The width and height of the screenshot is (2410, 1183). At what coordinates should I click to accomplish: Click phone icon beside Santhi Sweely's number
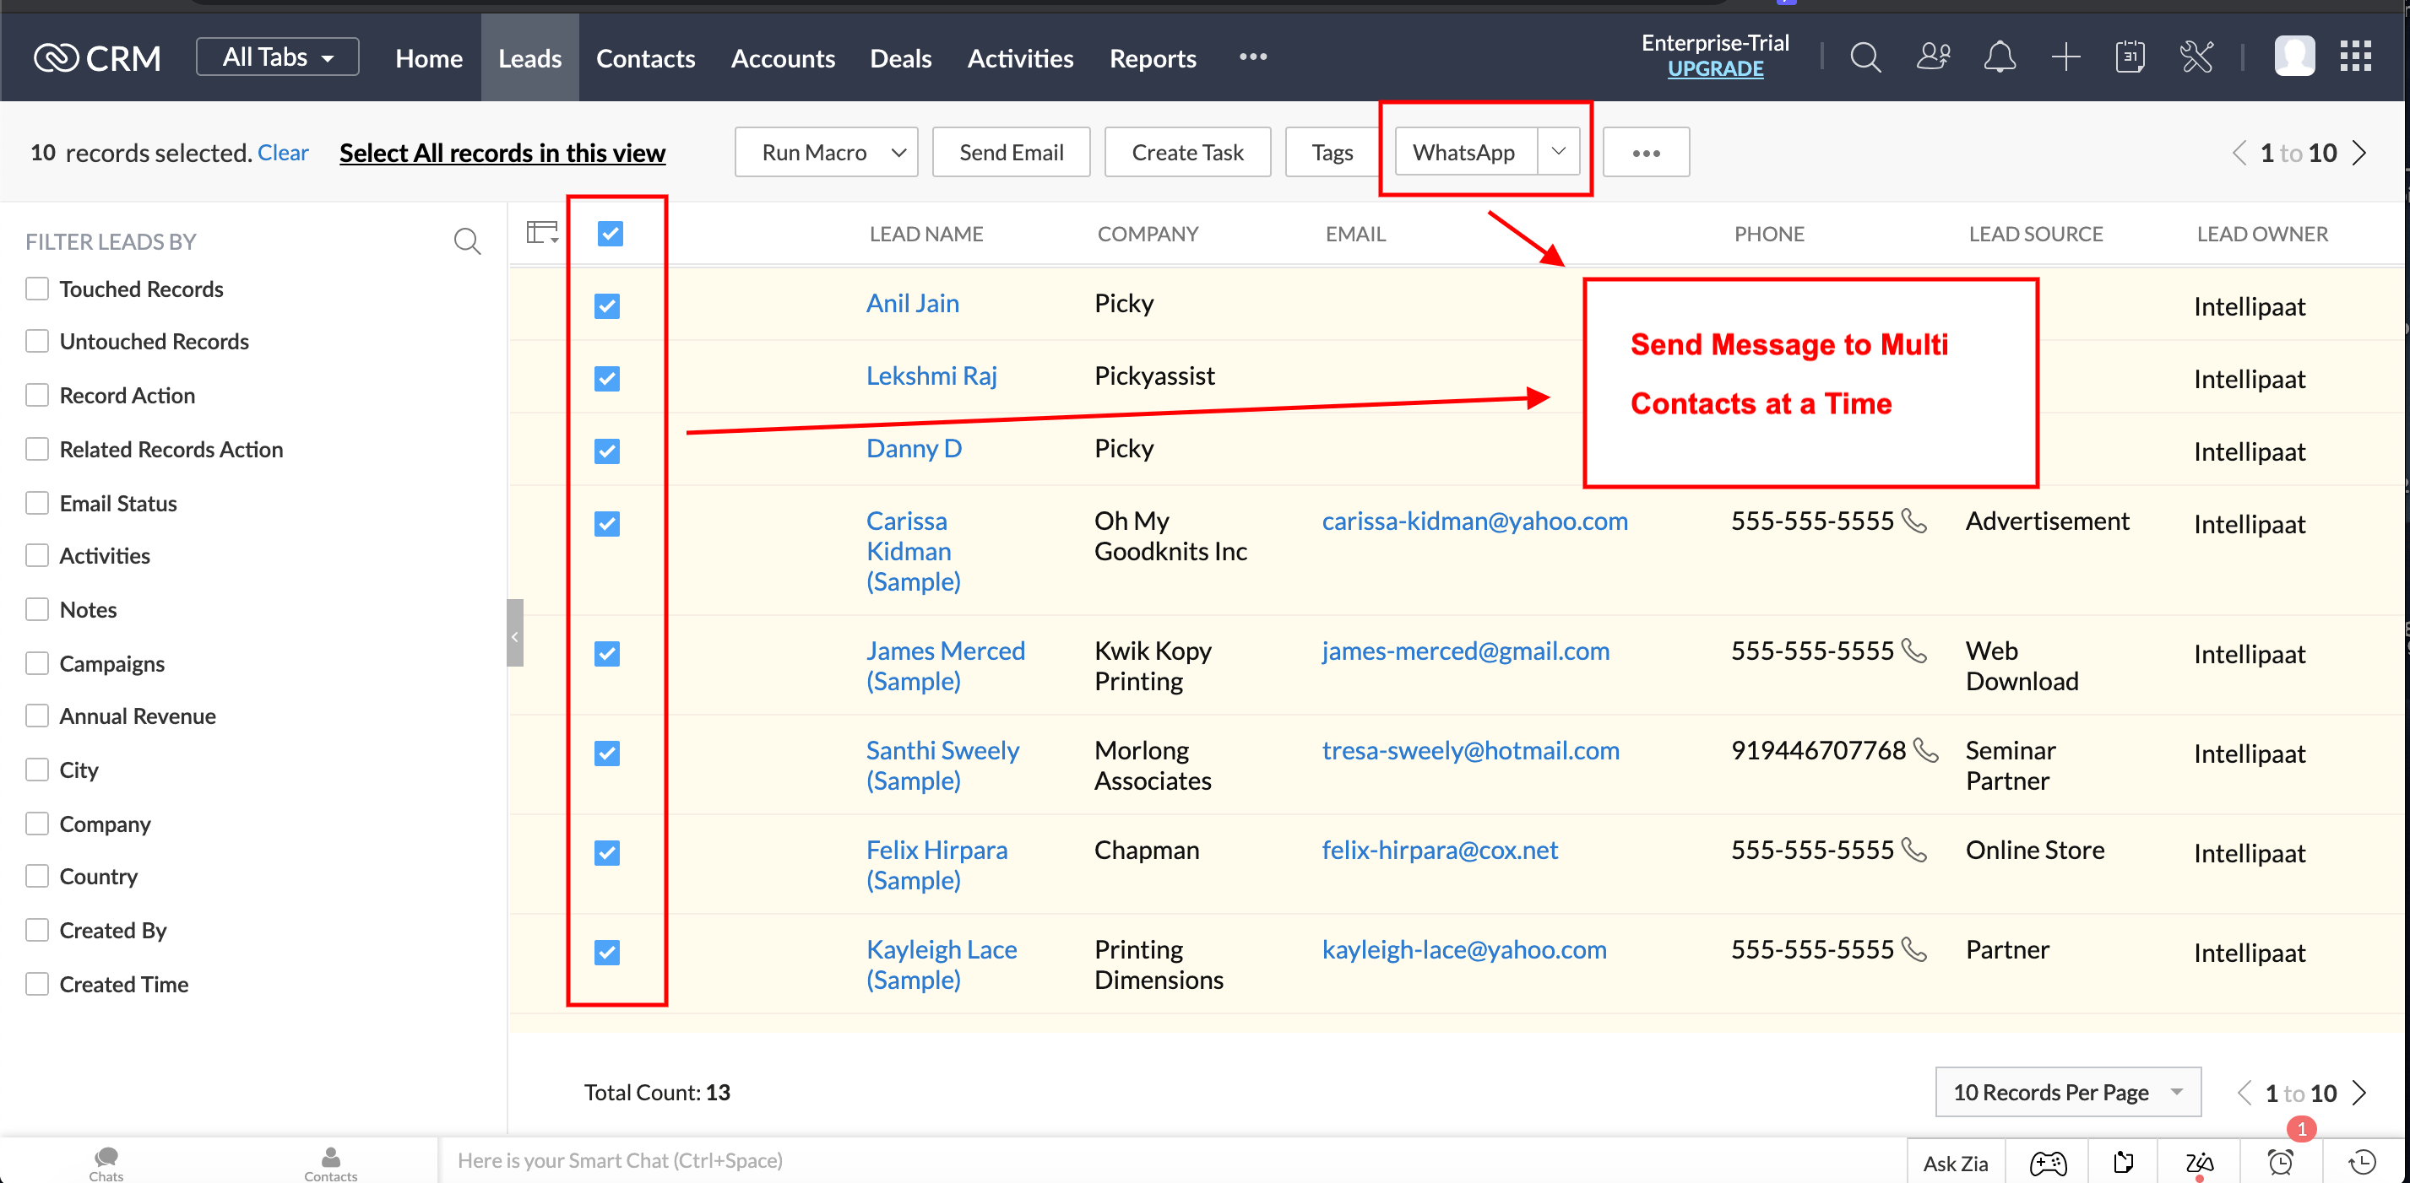pos(1925,750)
